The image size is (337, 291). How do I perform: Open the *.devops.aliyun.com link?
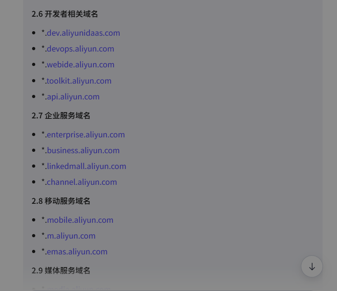[x=80, y=49]
